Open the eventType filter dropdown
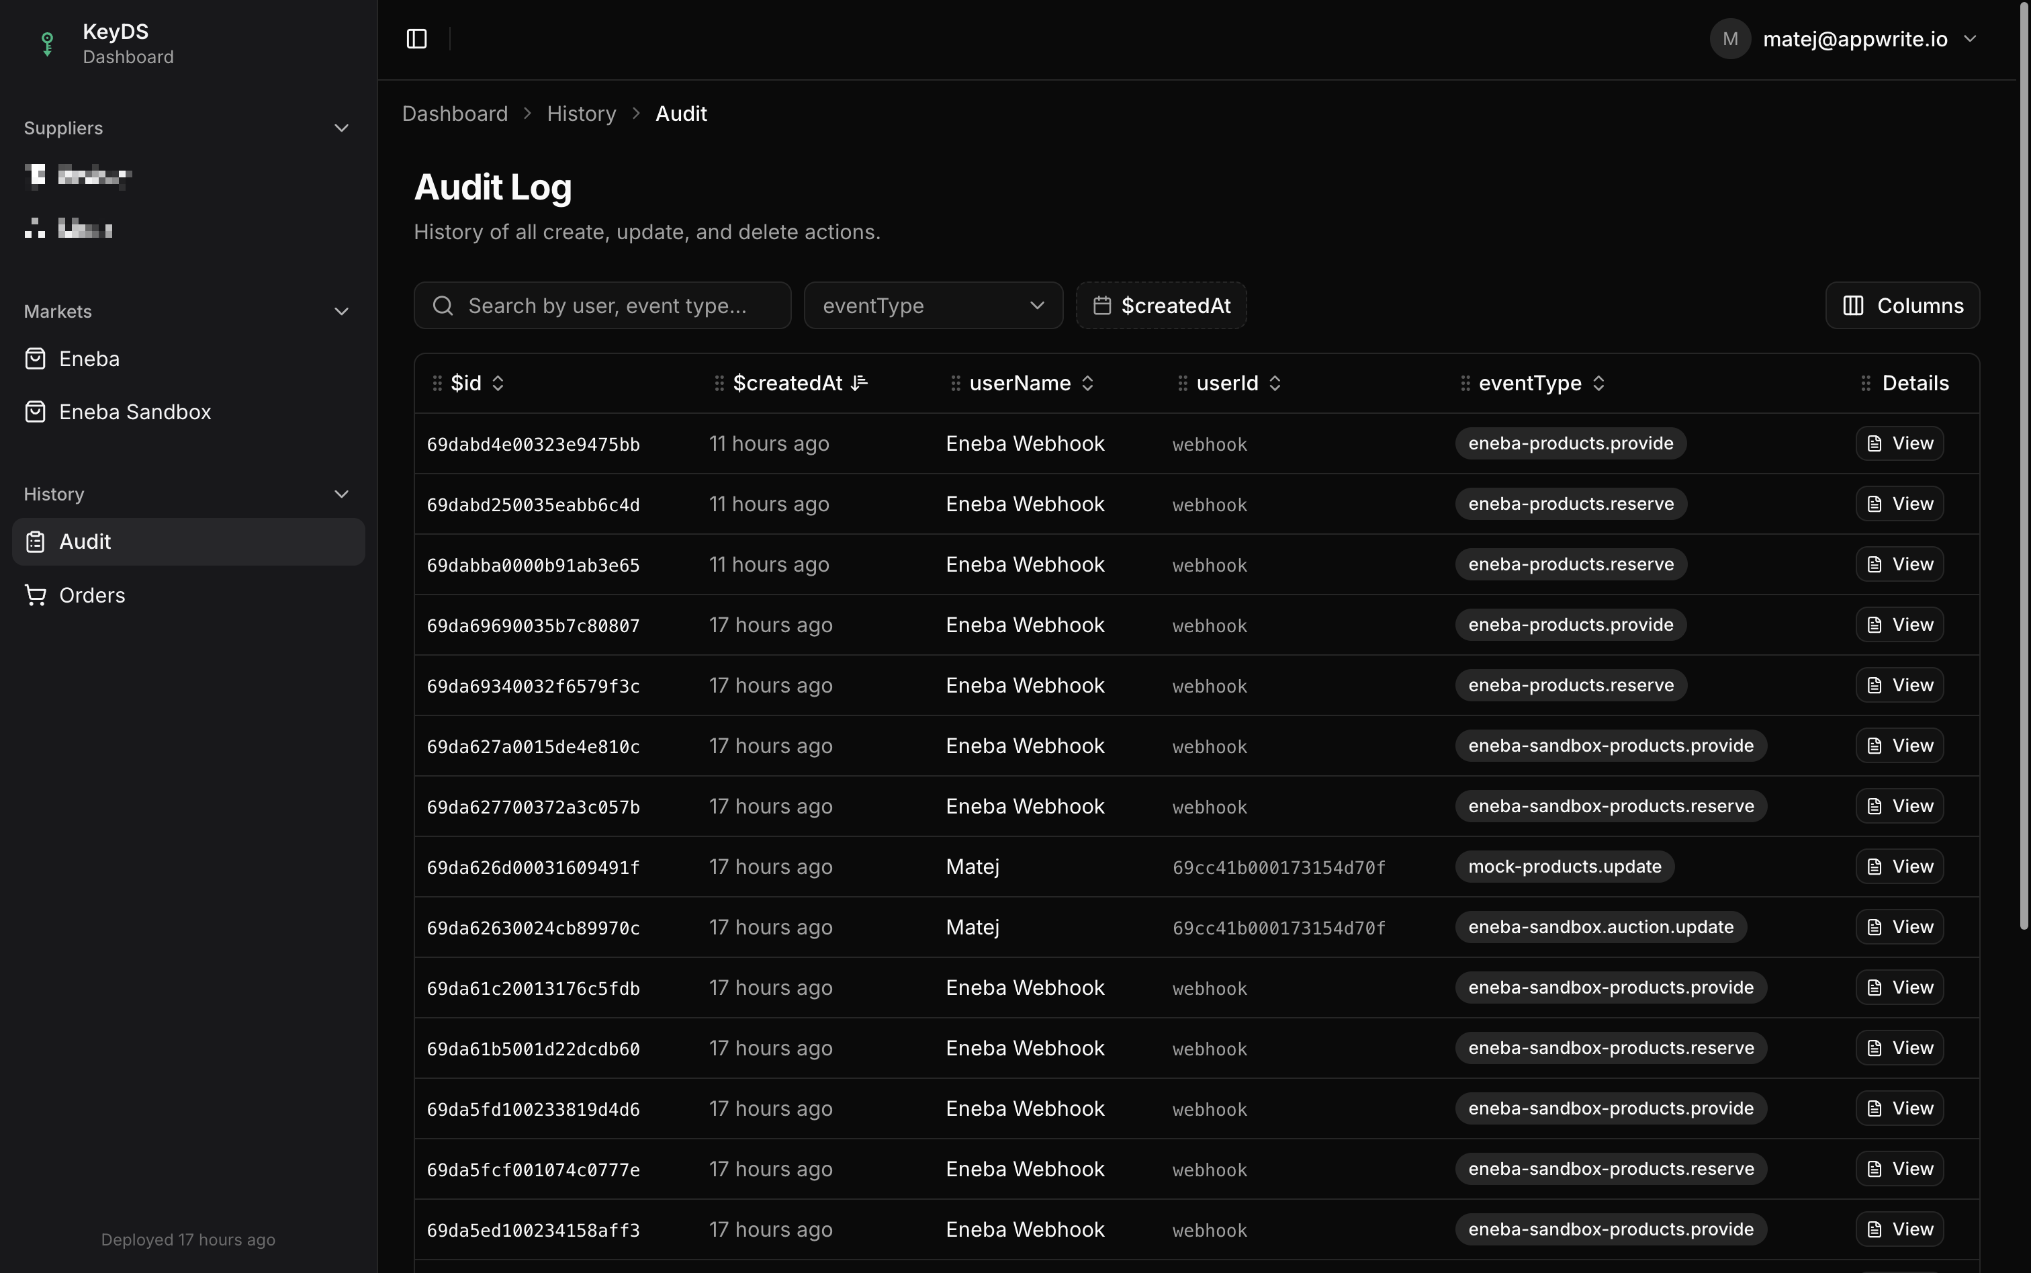The height and width of the screenshot is (1273, 2031). 933,305
